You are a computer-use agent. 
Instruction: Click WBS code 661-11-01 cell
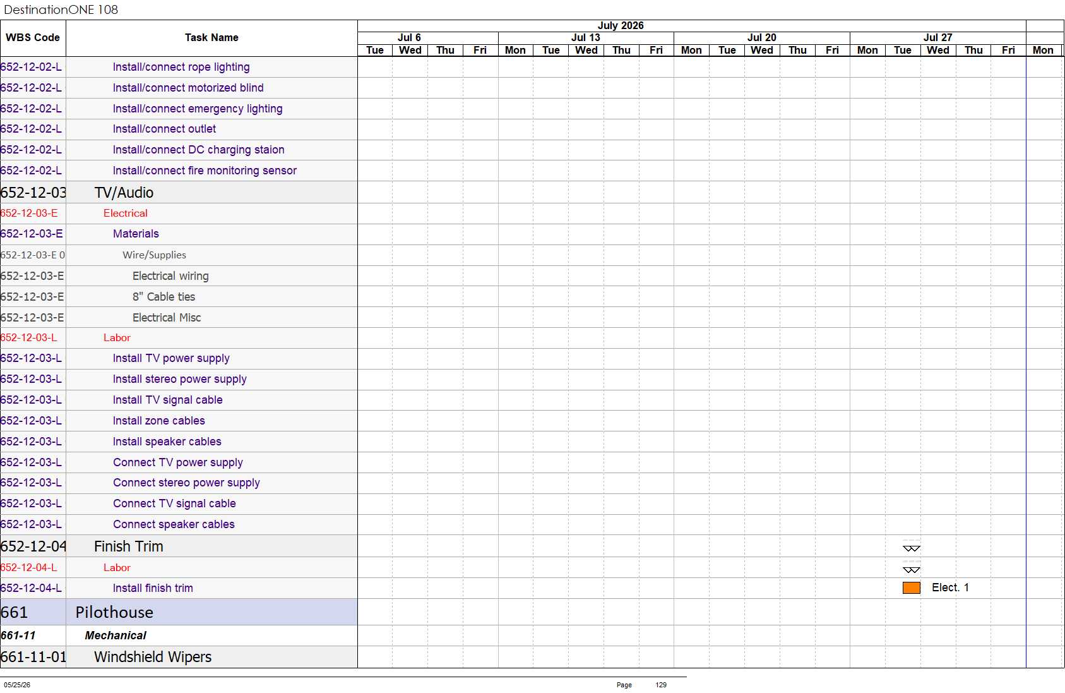[x=33, y=657]
